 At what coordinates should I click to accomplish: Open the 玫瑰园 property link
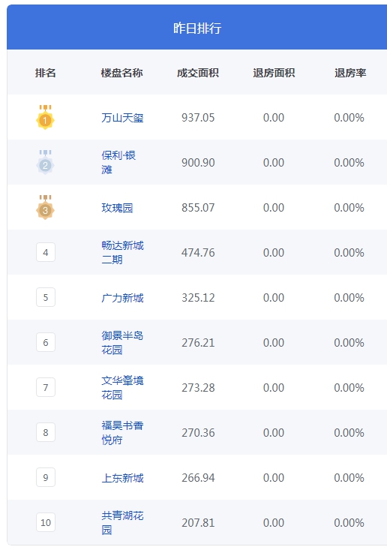coord(117,208)
